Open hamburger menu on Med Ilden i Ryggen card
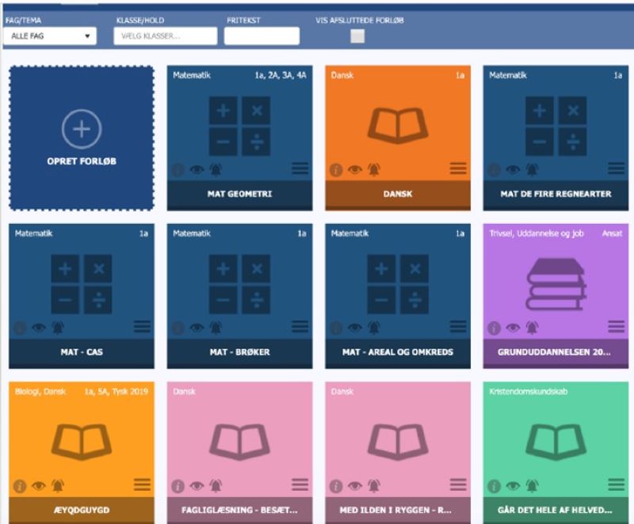Viewport: 634px width, 524px height. pos(458,484)
